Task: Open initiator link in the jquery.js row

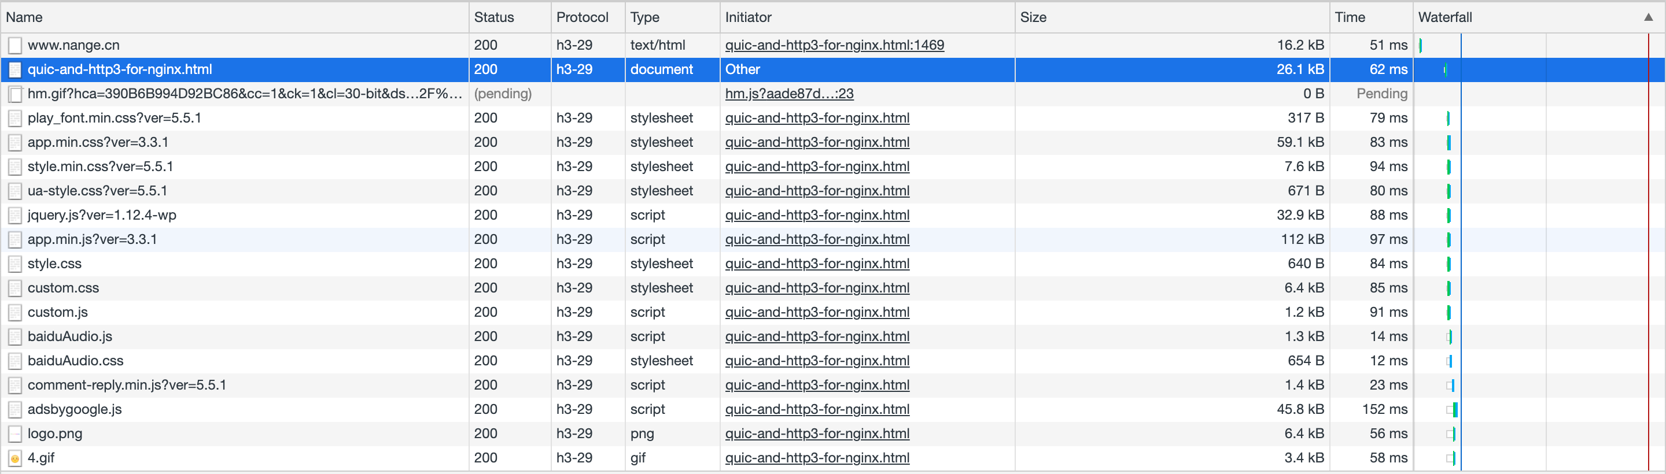Action: (817, 216)
